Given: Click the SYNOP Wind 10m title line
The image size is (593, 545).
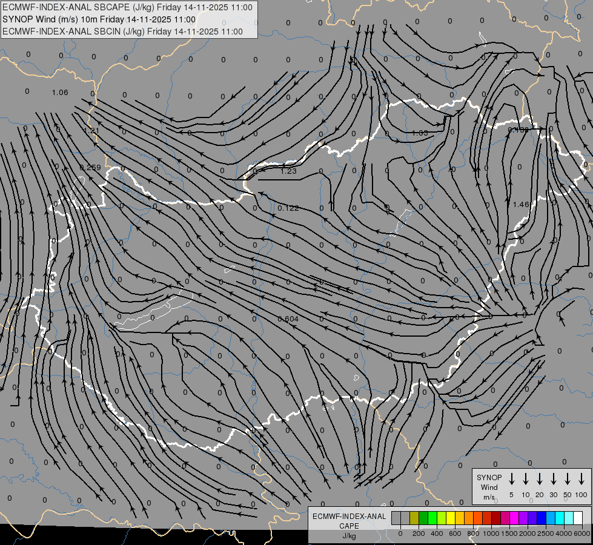Looking at the screenshot, I should click(99, 19).
